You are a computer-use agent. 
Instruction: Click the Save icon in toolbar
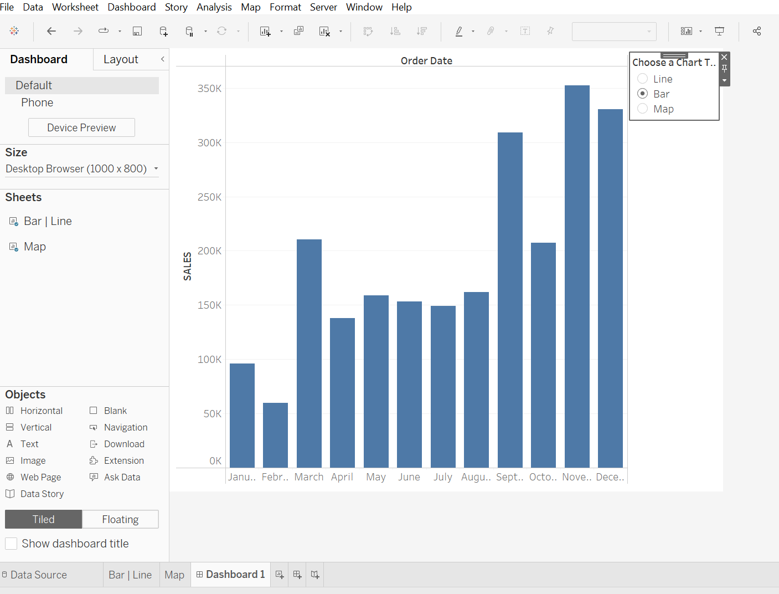coord(137,31)
